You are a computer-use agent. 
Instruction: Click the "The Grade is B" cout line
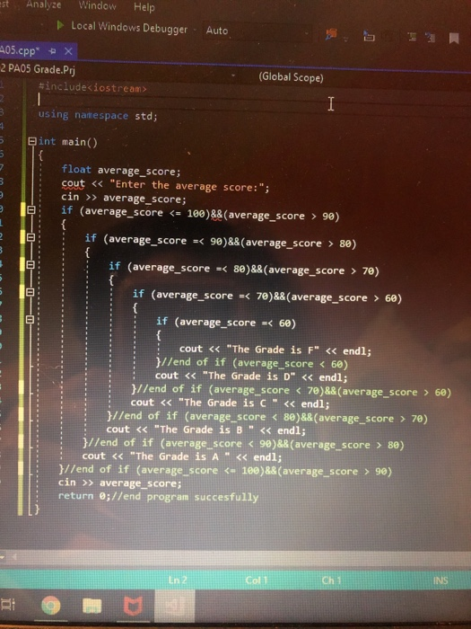tap(205, 430)
